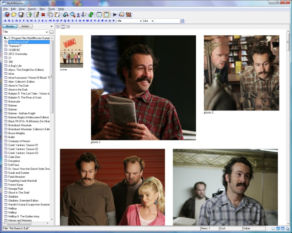The width and height of the screenshot is (292, 233).
Task: Open the View menu
Action: [22, 9]
